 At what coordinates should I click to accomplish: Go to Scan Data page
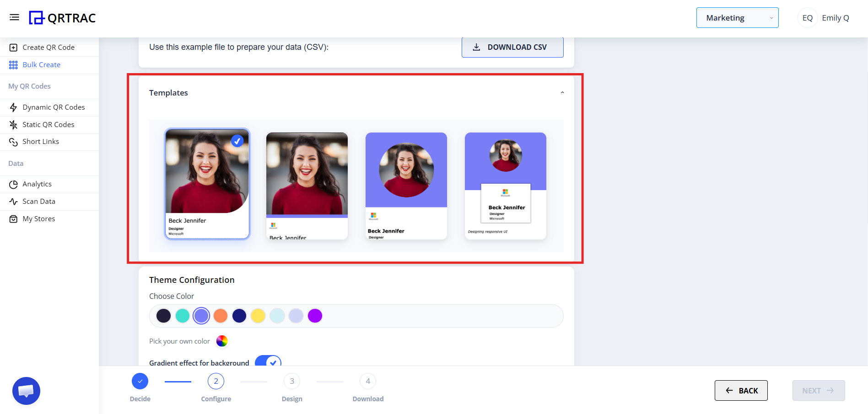(39, 202)
